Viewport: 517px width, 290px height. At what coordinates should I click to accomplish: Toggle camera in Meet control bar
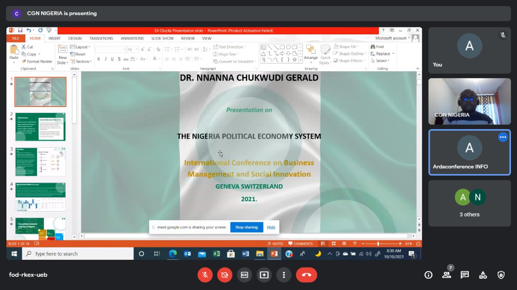coord(225,275)
